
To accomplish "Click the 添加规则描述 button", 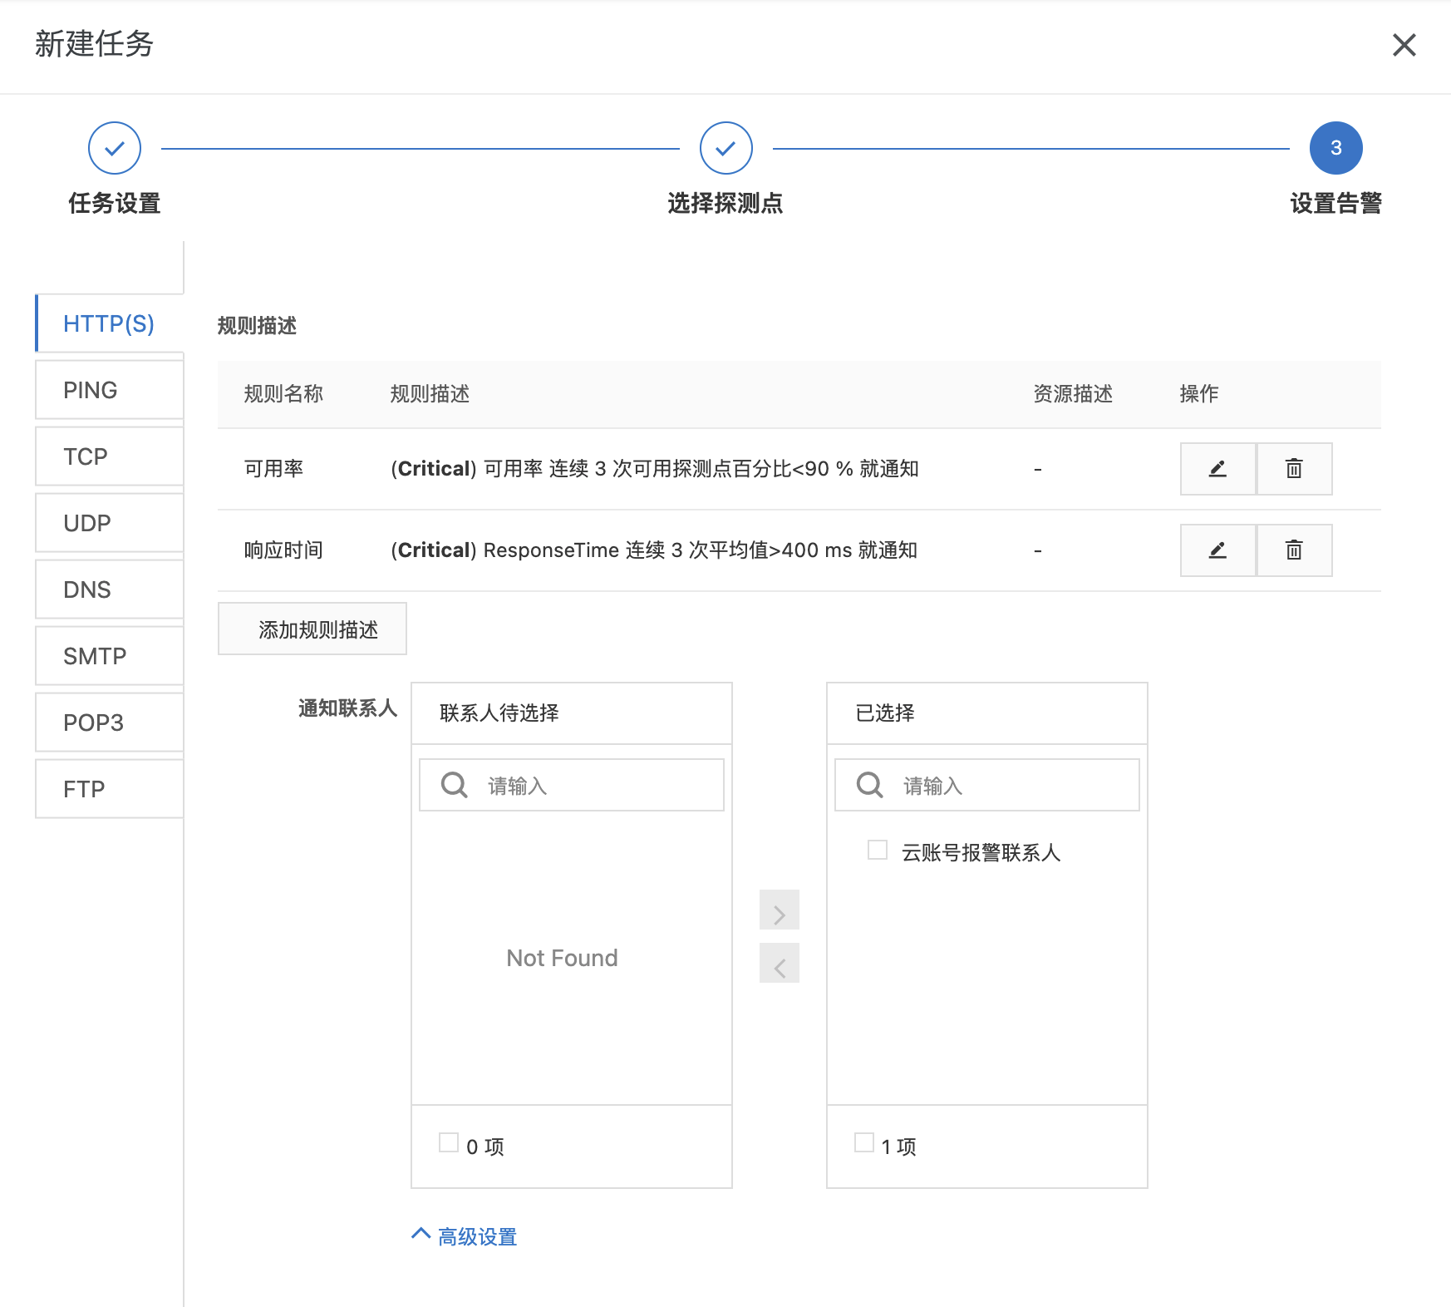I will coord(312,629).
